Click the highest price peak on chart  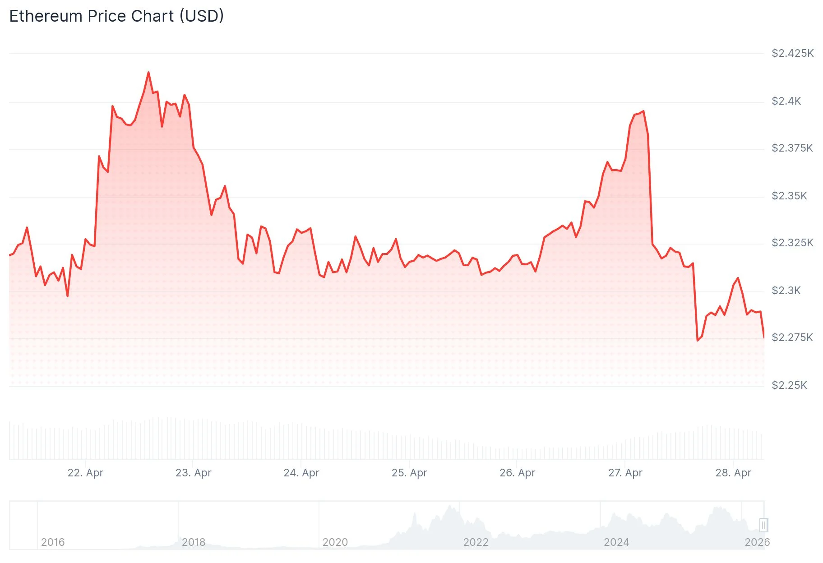point(148,72)
